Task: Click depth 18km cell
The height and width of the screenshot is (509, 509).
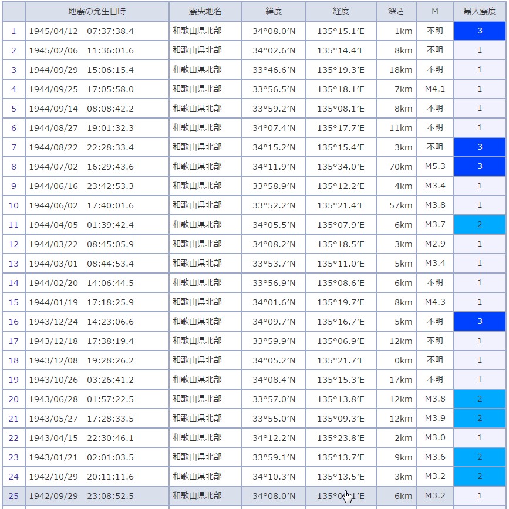Action: (396, 70)
